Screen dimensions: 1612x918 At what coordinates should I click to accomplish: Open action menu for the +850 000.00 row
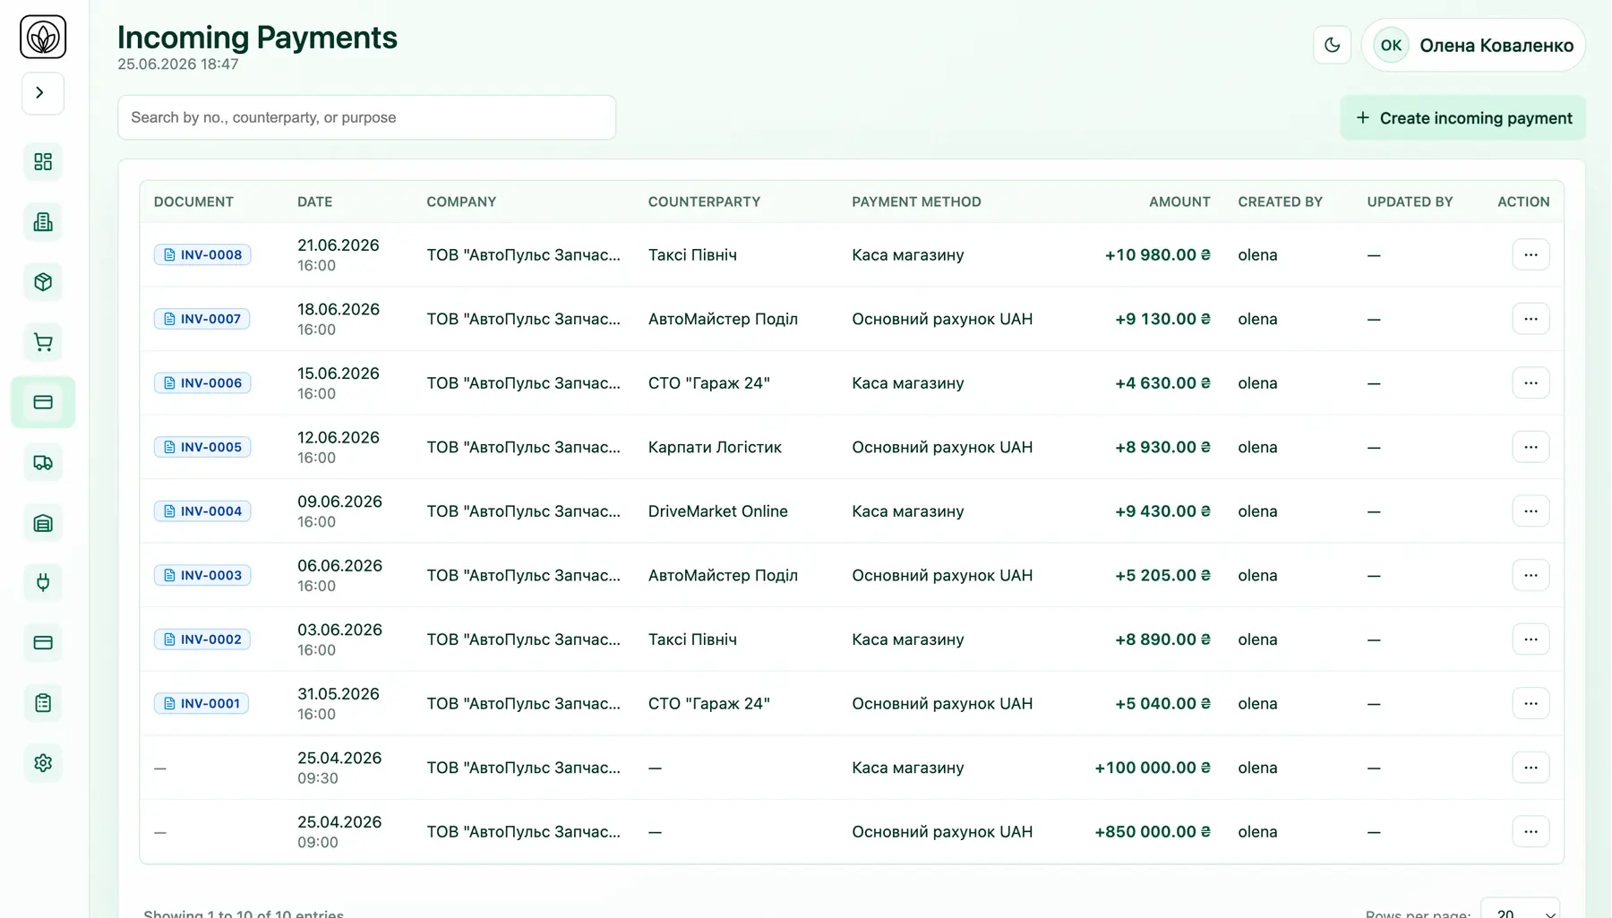(1531, 831)
